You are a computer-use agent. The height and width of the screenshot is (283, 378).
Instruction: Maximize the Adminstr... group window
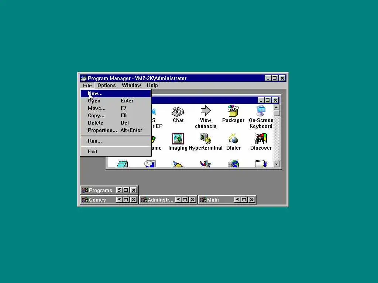point(185,200)
